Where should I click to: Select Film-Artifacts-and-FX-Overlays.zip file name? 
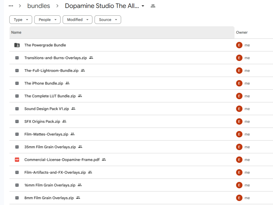[x=55, y=172]
